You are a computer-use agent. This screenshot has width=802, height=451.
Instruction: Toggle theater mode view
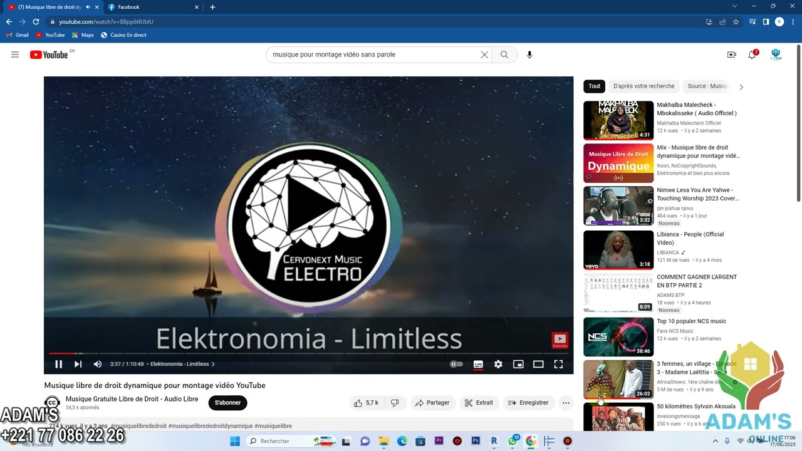[538, 364]
